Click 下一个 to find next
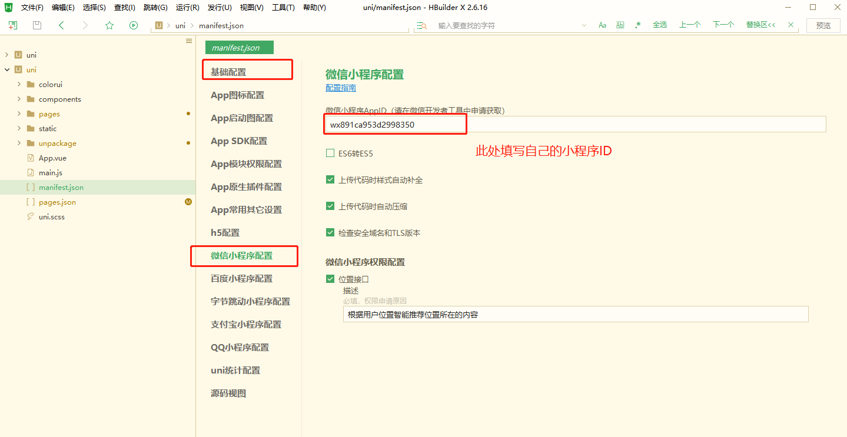Viewport: 847px width, 437px height. (723, 25)
